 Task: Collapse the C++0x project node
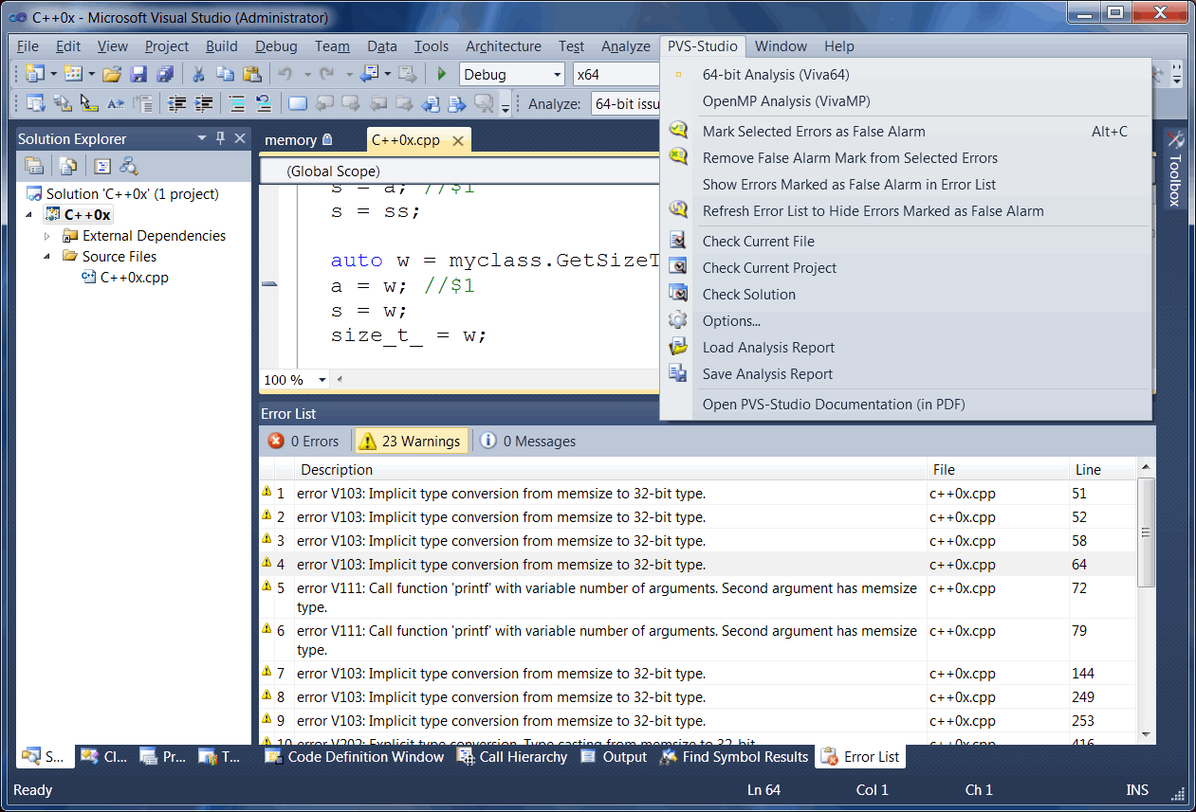tap(28, 215)
